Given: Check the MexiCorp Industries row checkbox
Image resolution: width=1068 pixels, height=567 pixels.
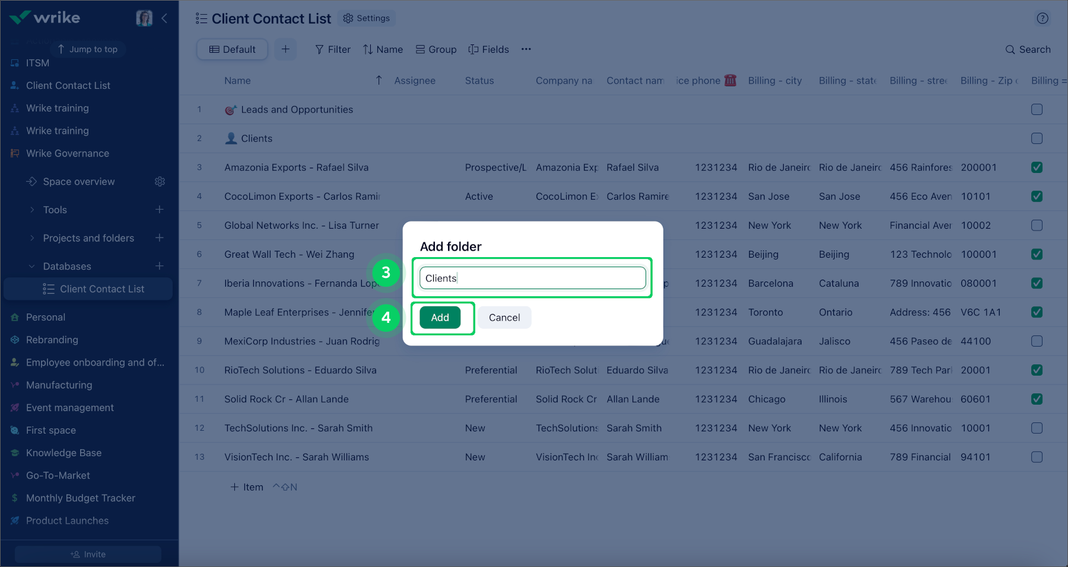Looking at the screenshot, I should click(1037, 341).
